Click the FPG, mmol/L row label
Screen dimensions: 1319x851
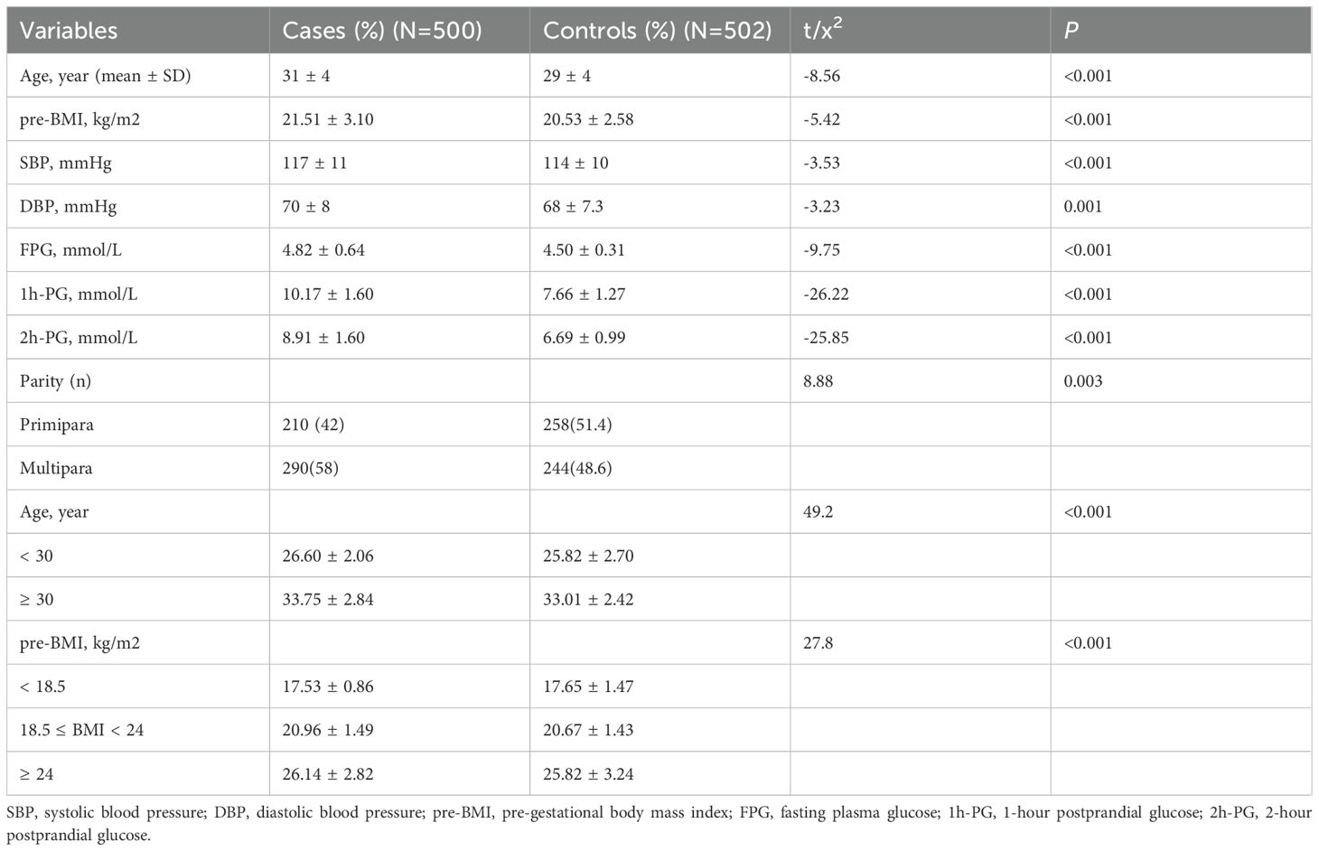[x=70, y=250]
